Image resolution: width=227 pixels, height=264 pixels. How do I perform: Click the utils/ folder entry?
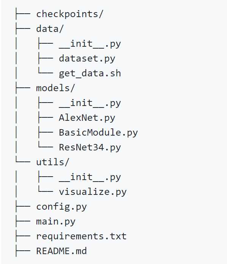[53, 162]
